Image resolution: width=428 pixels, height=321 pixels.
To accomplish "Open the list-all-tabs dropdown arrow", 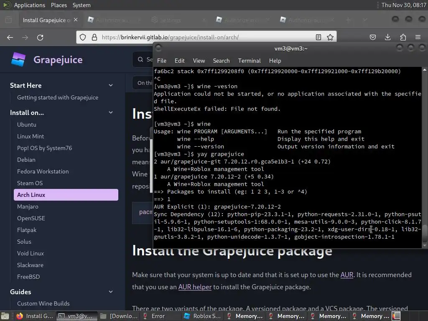I will (x=365, y=20).
